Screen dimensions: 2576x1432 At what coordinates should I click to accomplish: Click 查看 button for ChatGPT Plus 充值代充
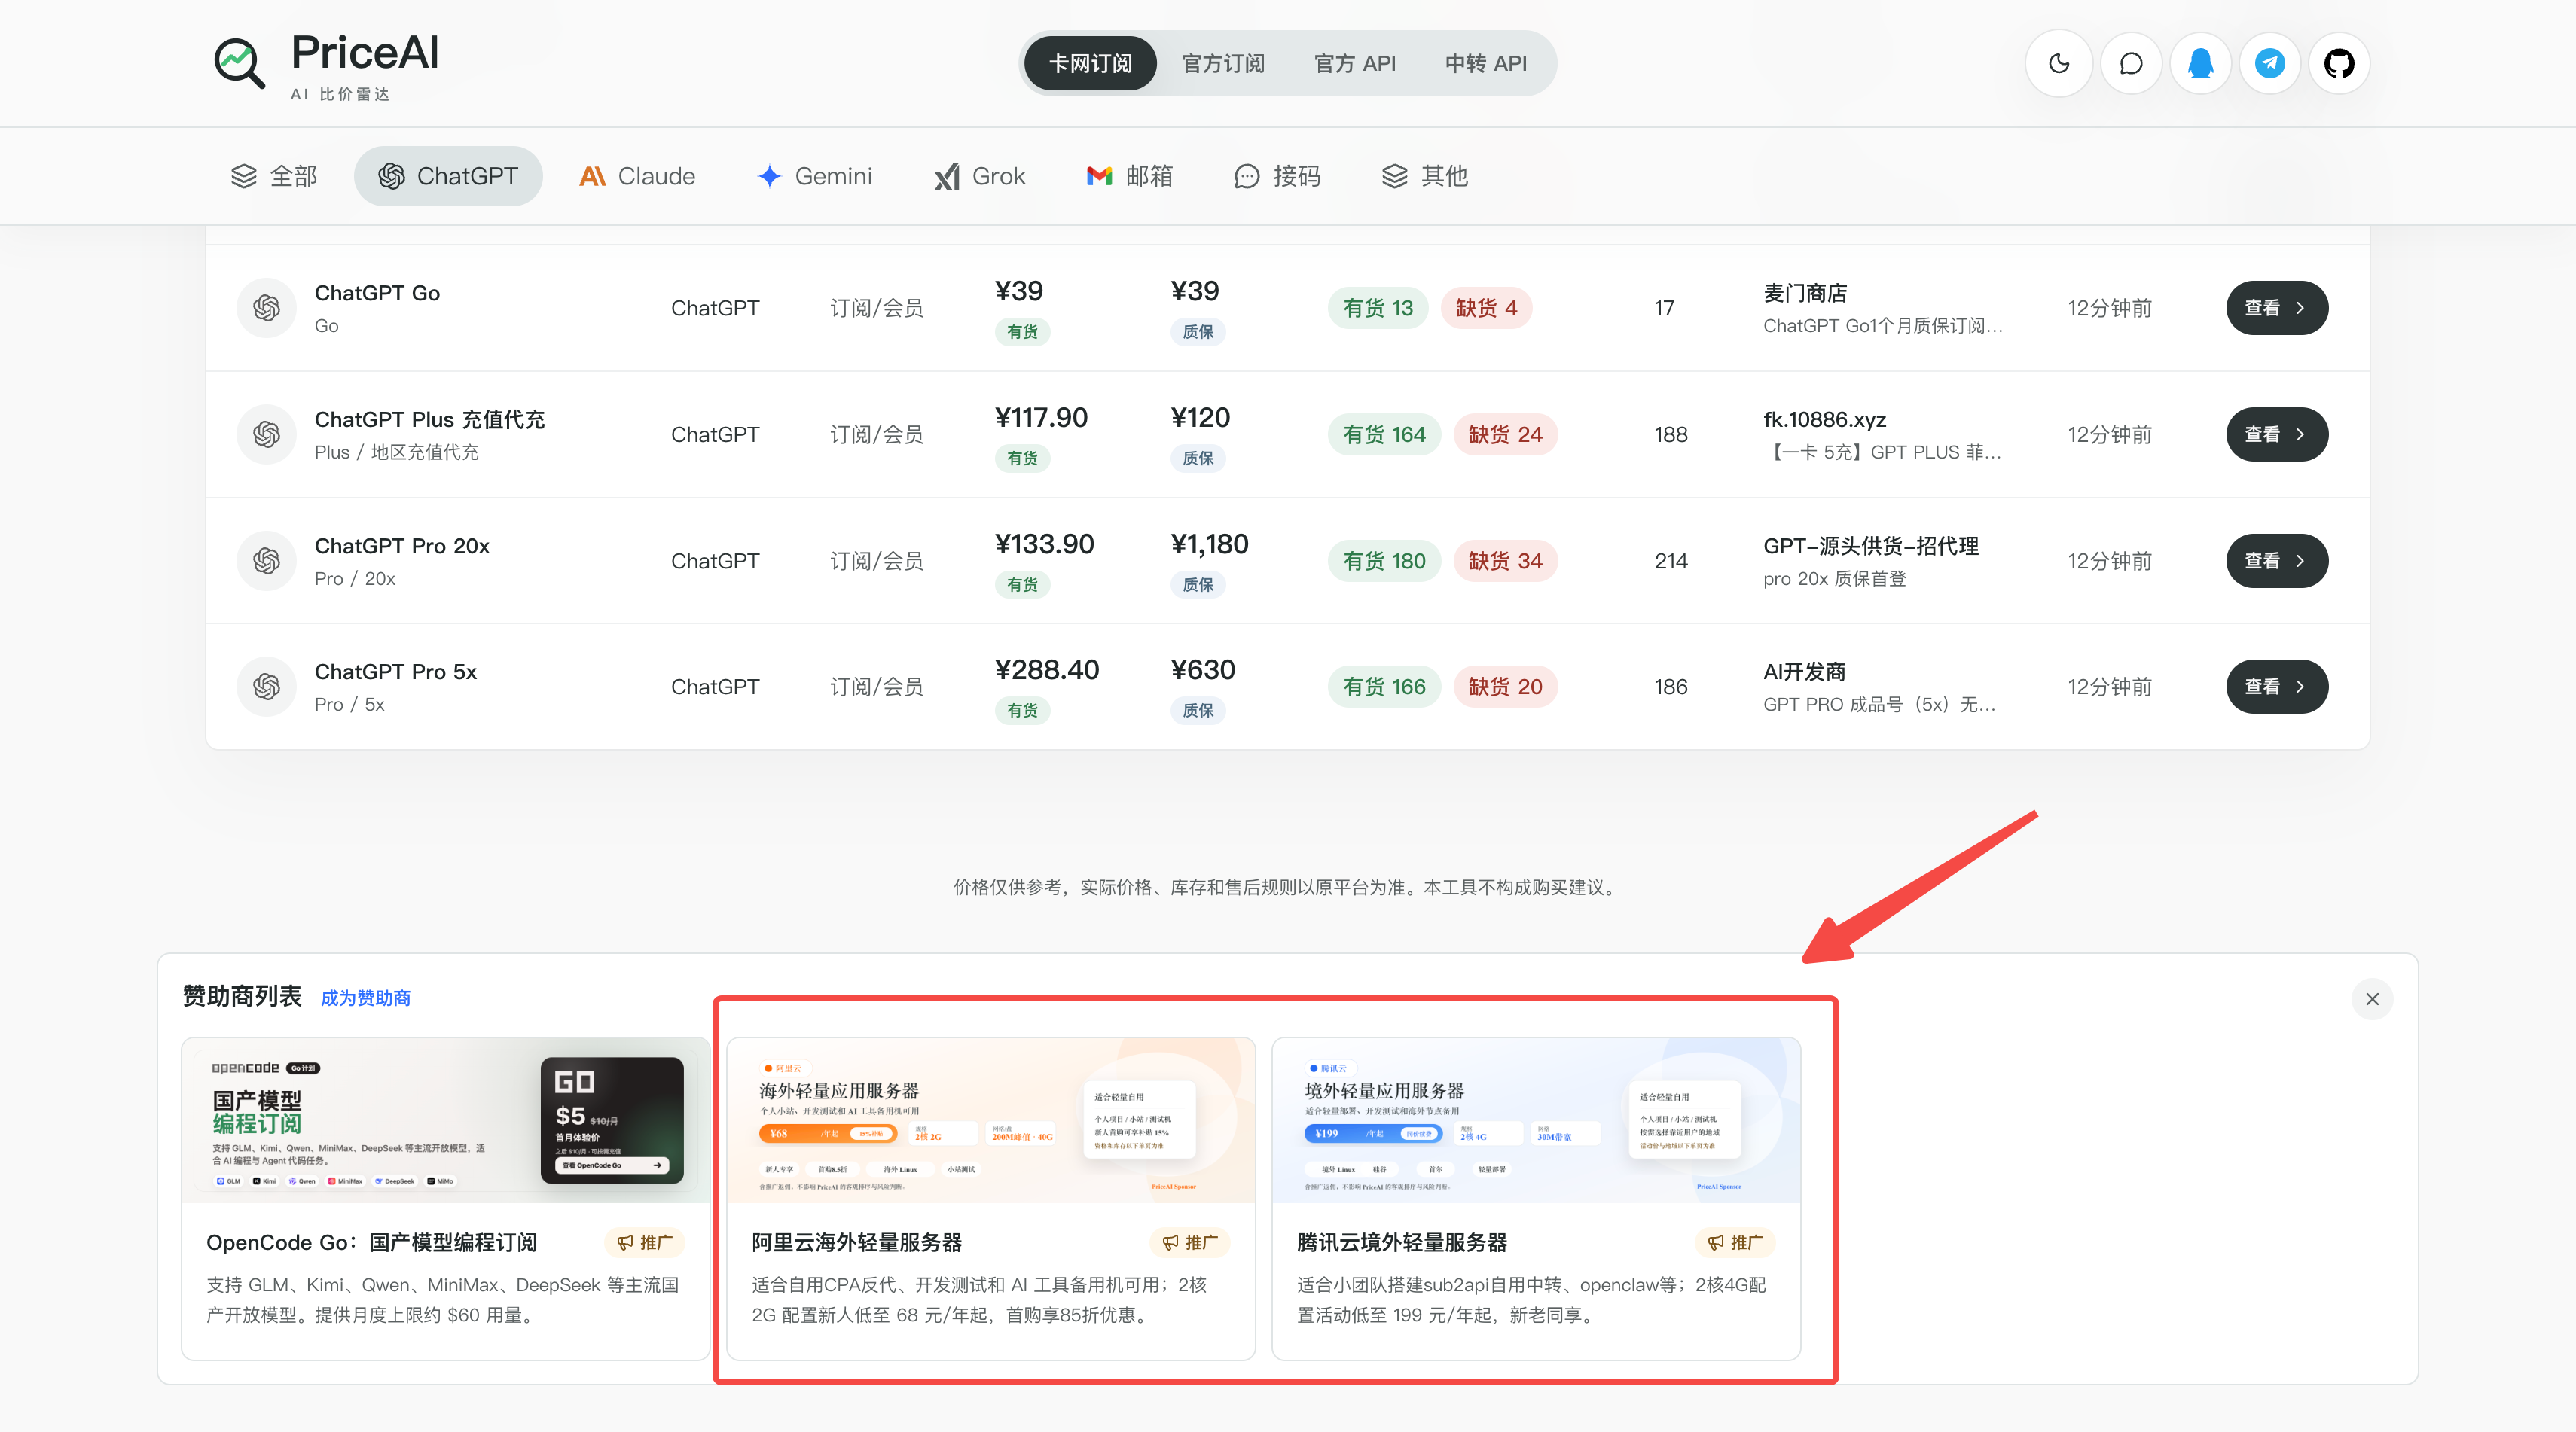[x=2276, y=434]
